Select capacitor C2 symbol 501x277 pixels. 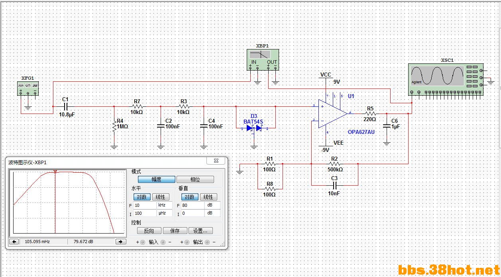(161, 126)
